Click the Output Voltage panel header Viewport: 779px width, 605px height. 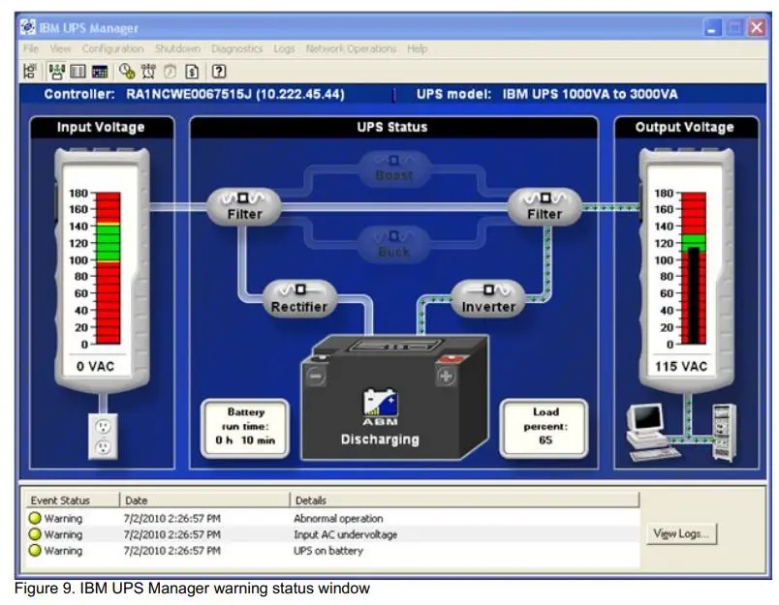(x=685, y=127)
